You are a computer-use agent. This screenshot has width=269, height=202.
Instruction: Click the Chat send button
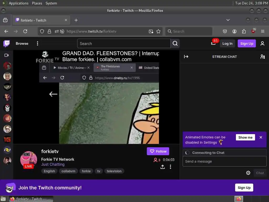pyautogui.click(x=260, y=173)
